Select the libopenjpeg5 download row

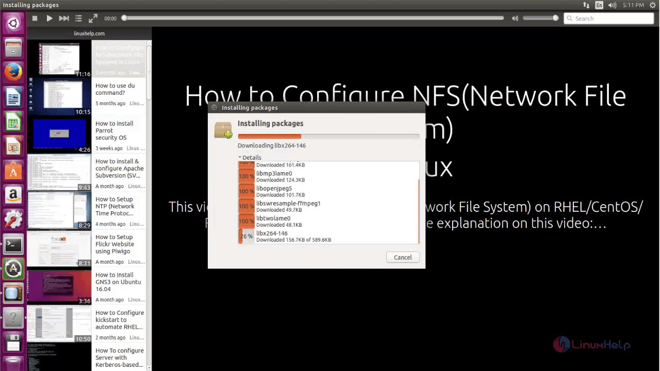coord(328,192)
